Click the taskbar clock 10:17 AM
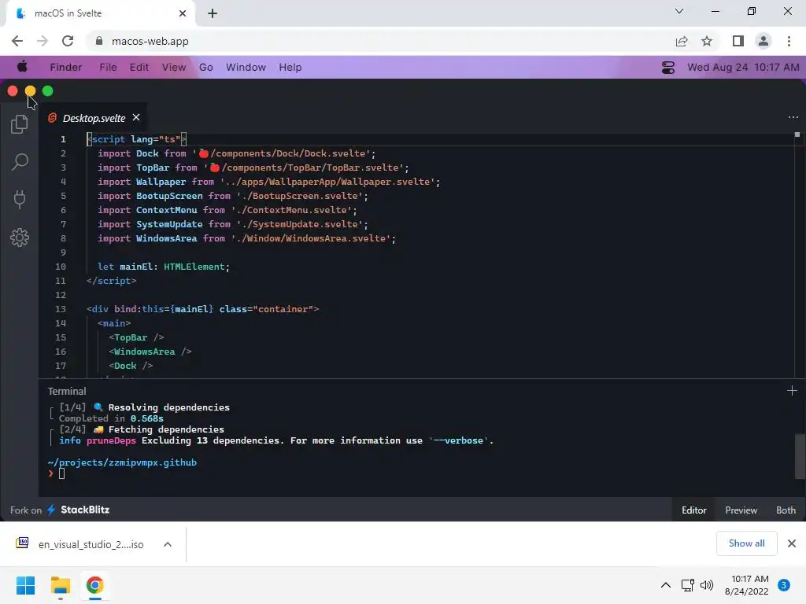The height and width of the screenshot is (604, 806). pos(746,585)
